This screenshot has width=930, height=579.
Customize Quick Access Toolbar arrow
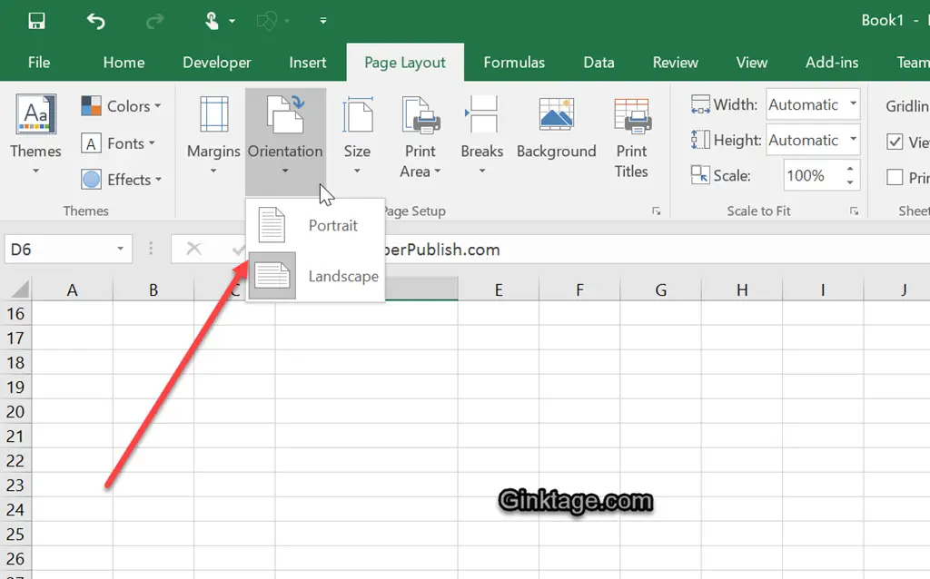(x=323, y=21)
